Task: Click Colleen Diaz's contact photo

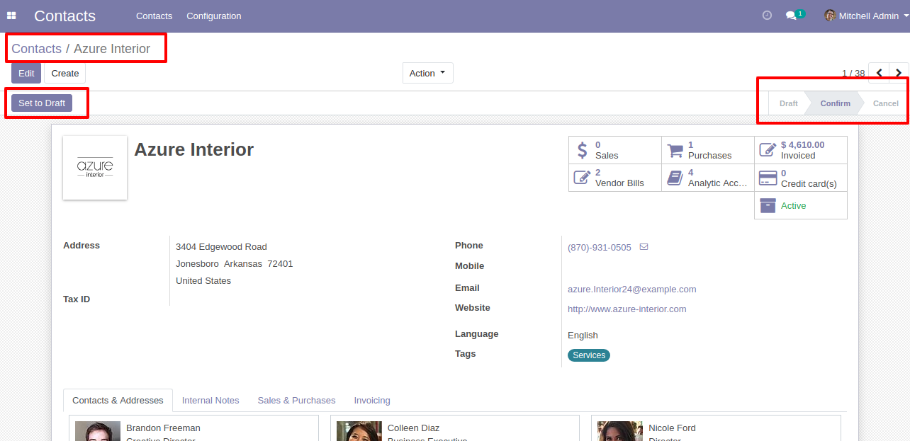Action: pos(359,431)
